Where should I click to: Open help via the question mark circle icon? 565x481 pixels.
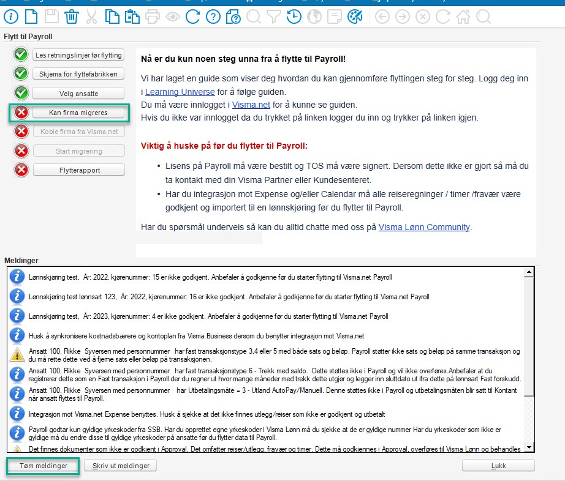pos(213,17)
